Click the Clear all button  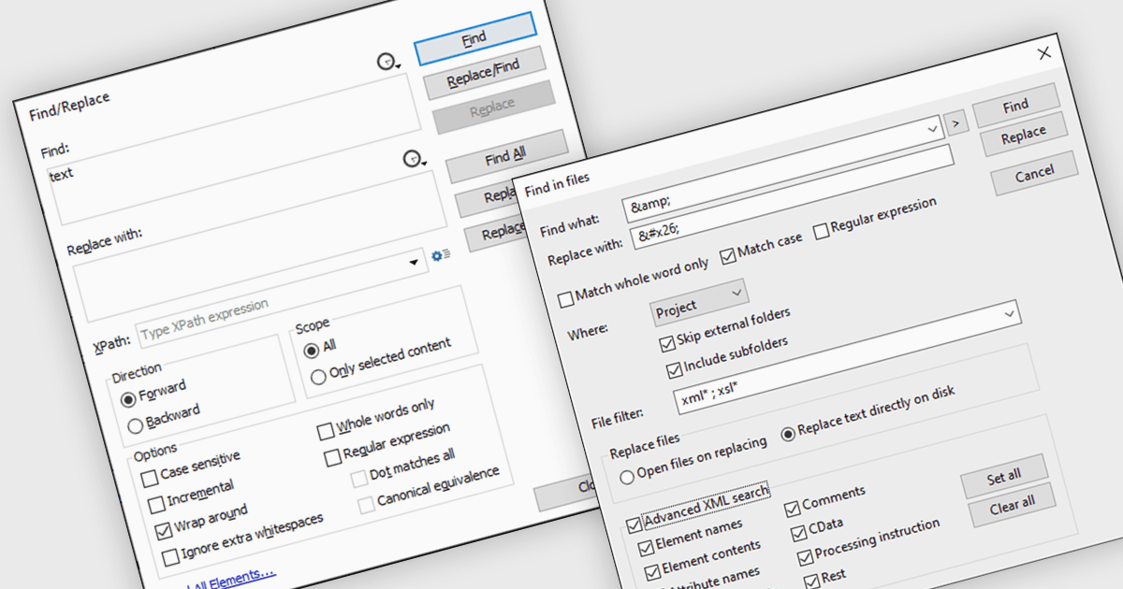(1012, 504)
